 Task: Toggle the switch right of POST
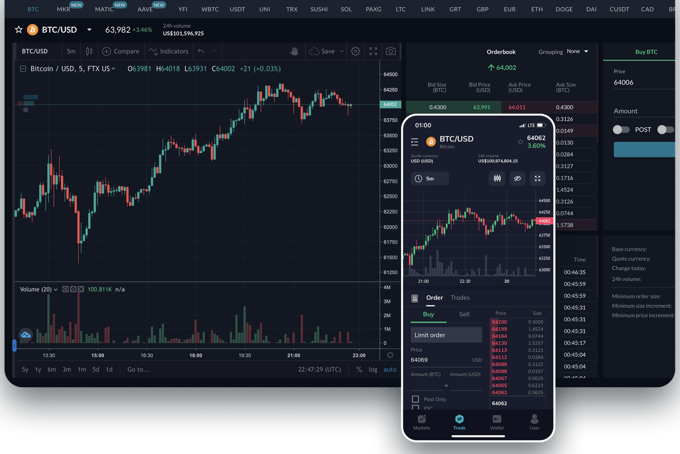(666, 130)
